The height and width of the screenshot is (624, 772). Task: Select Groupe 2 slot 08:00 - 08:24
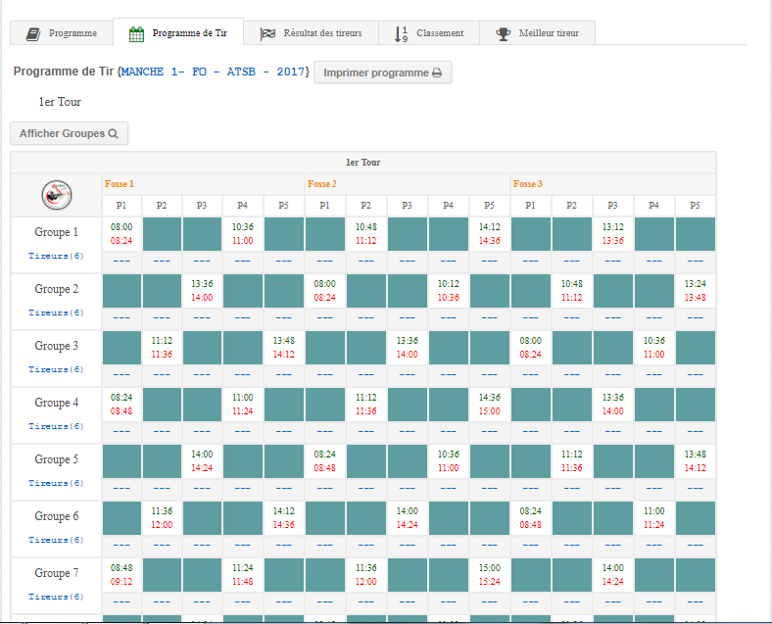pos(325,291)
